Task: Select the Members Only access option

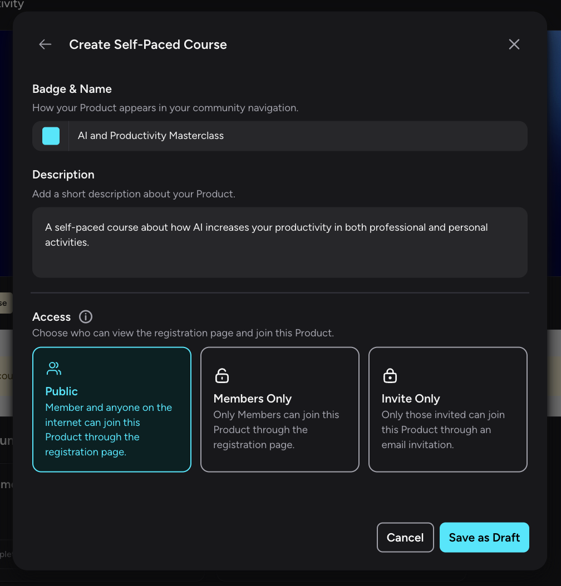Action: click(279, 409)
